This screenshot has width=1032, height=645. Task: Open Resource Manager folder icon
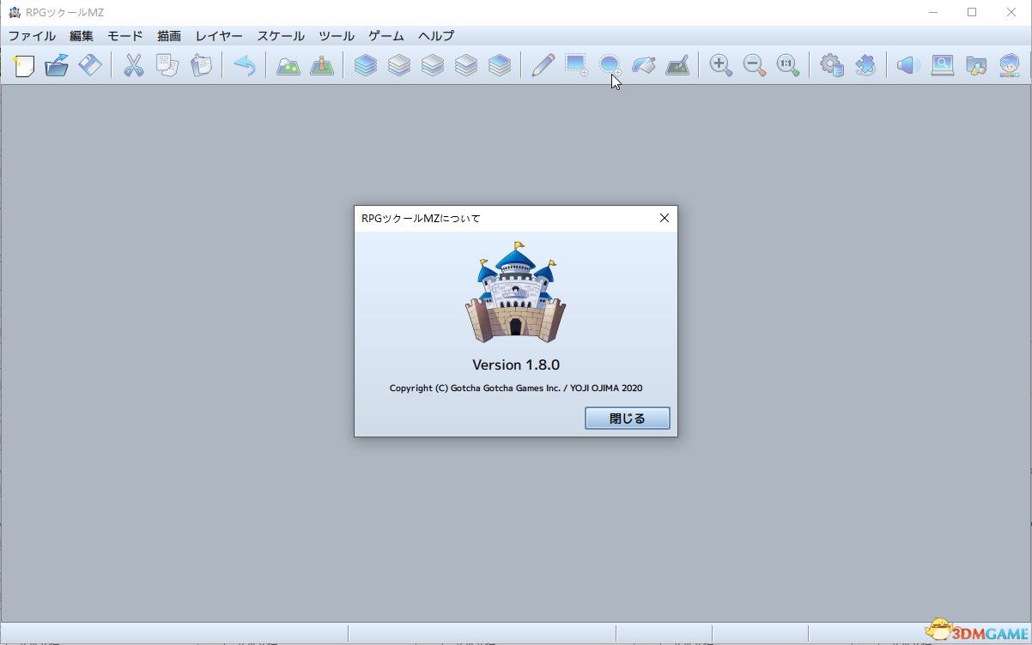click(975, 65)
